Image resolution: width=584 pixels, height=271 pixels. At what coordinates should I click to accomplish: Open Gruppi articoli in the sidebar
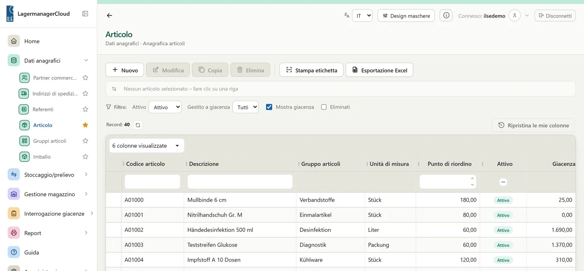point(50,141)
